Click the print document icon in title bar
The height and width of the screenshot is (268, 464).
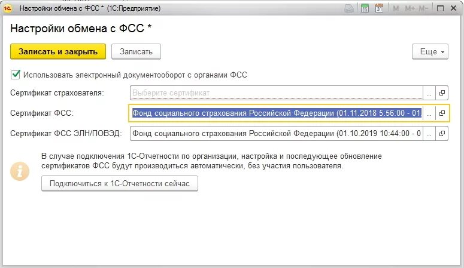349,8
